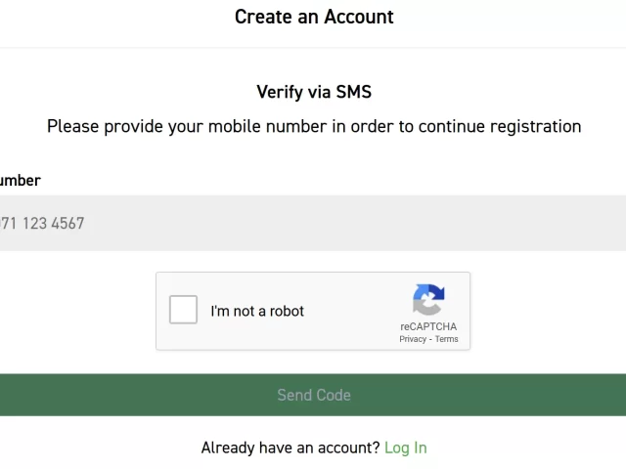Click the reCAPTCHA arrows logo
Screen dimensions: 626x469
428,300
